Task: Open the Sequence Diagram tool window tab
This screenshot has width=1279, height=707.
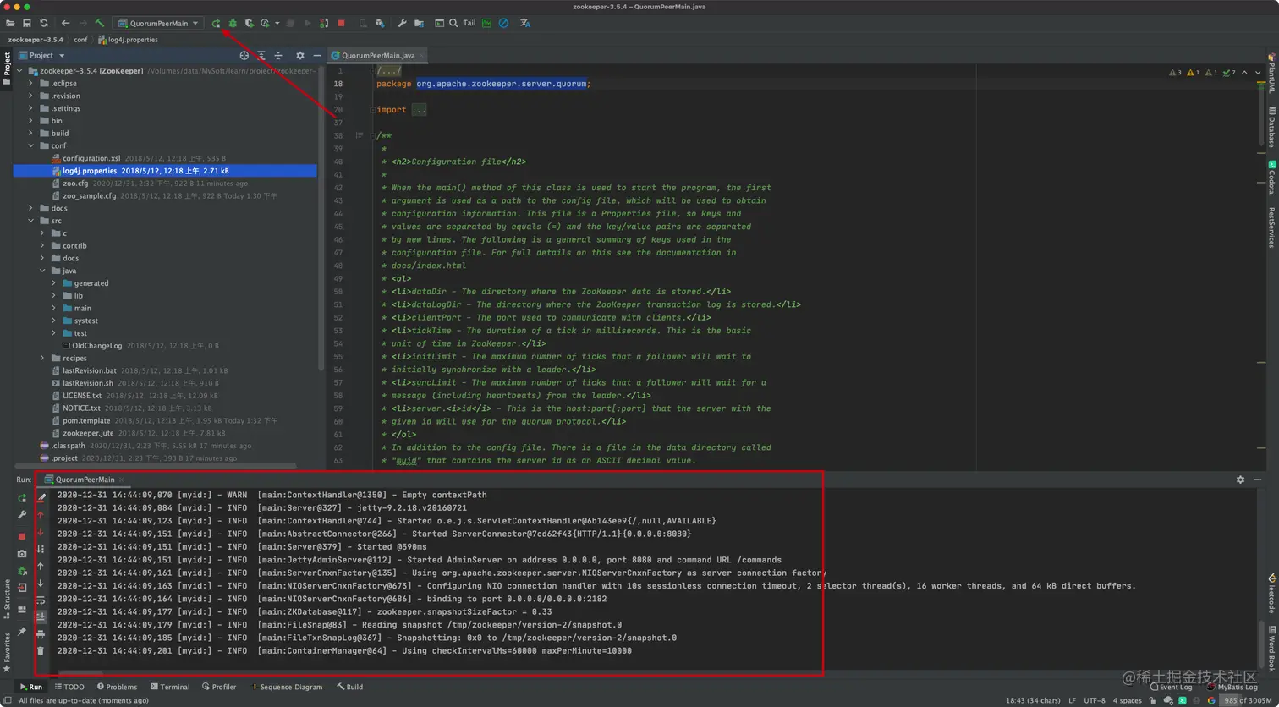Action: [286, 687]
